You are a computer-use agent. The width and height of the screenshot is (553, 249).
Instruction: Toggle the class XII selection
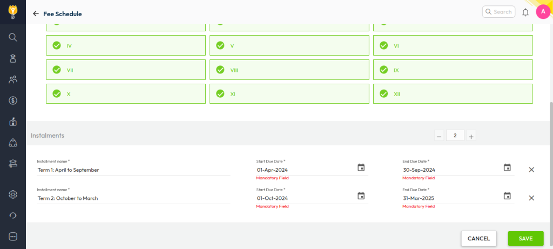[384, 93]
